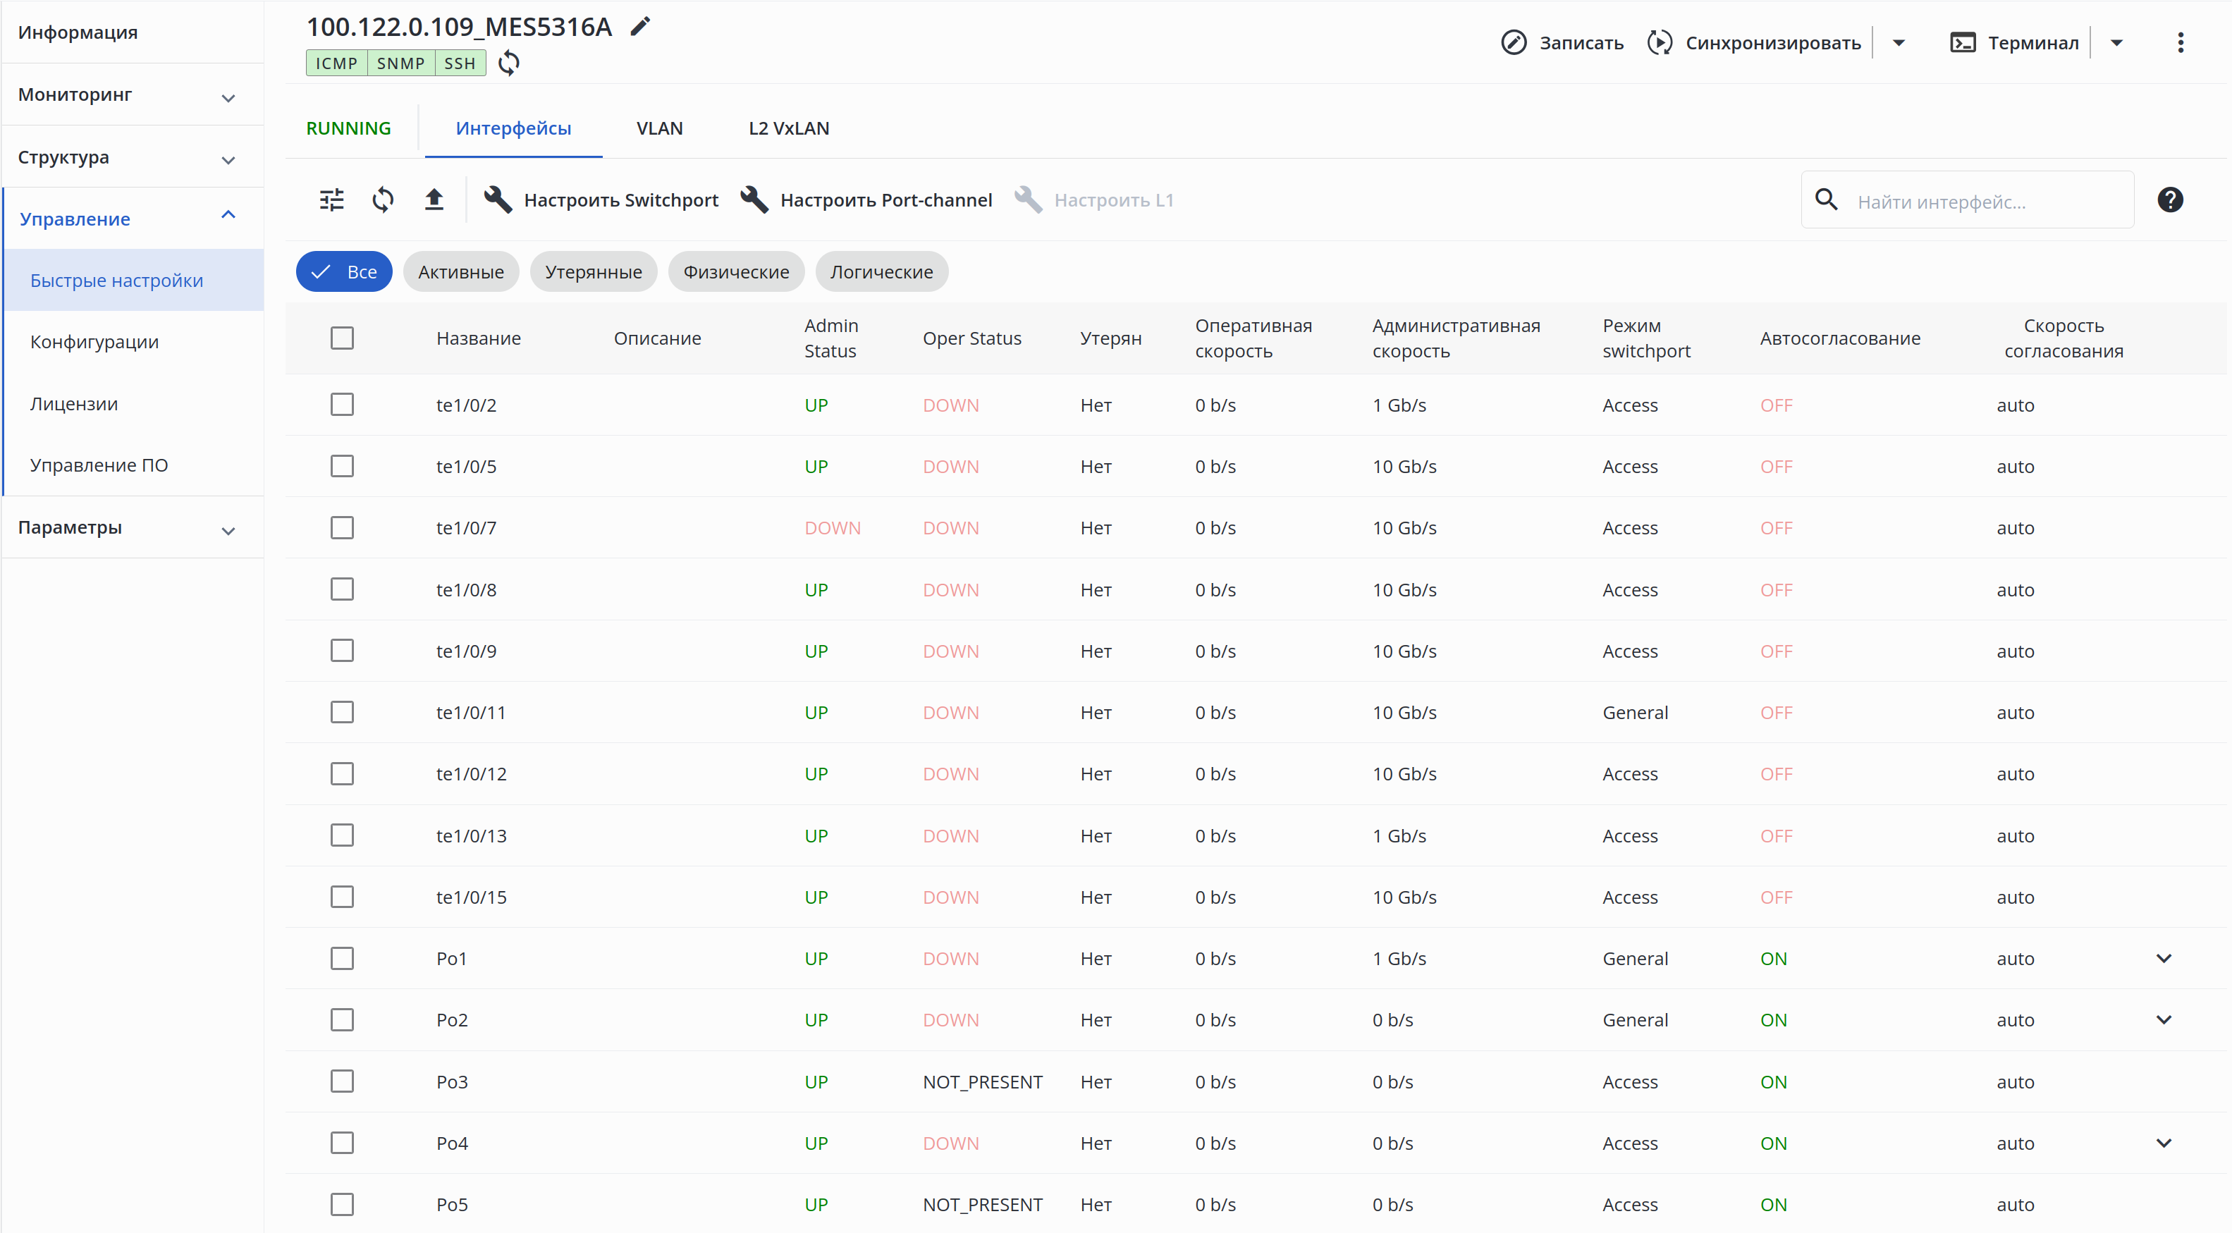2232x1233 pixels.
Task: Click the Записать button
Action: click(1562, 42)
